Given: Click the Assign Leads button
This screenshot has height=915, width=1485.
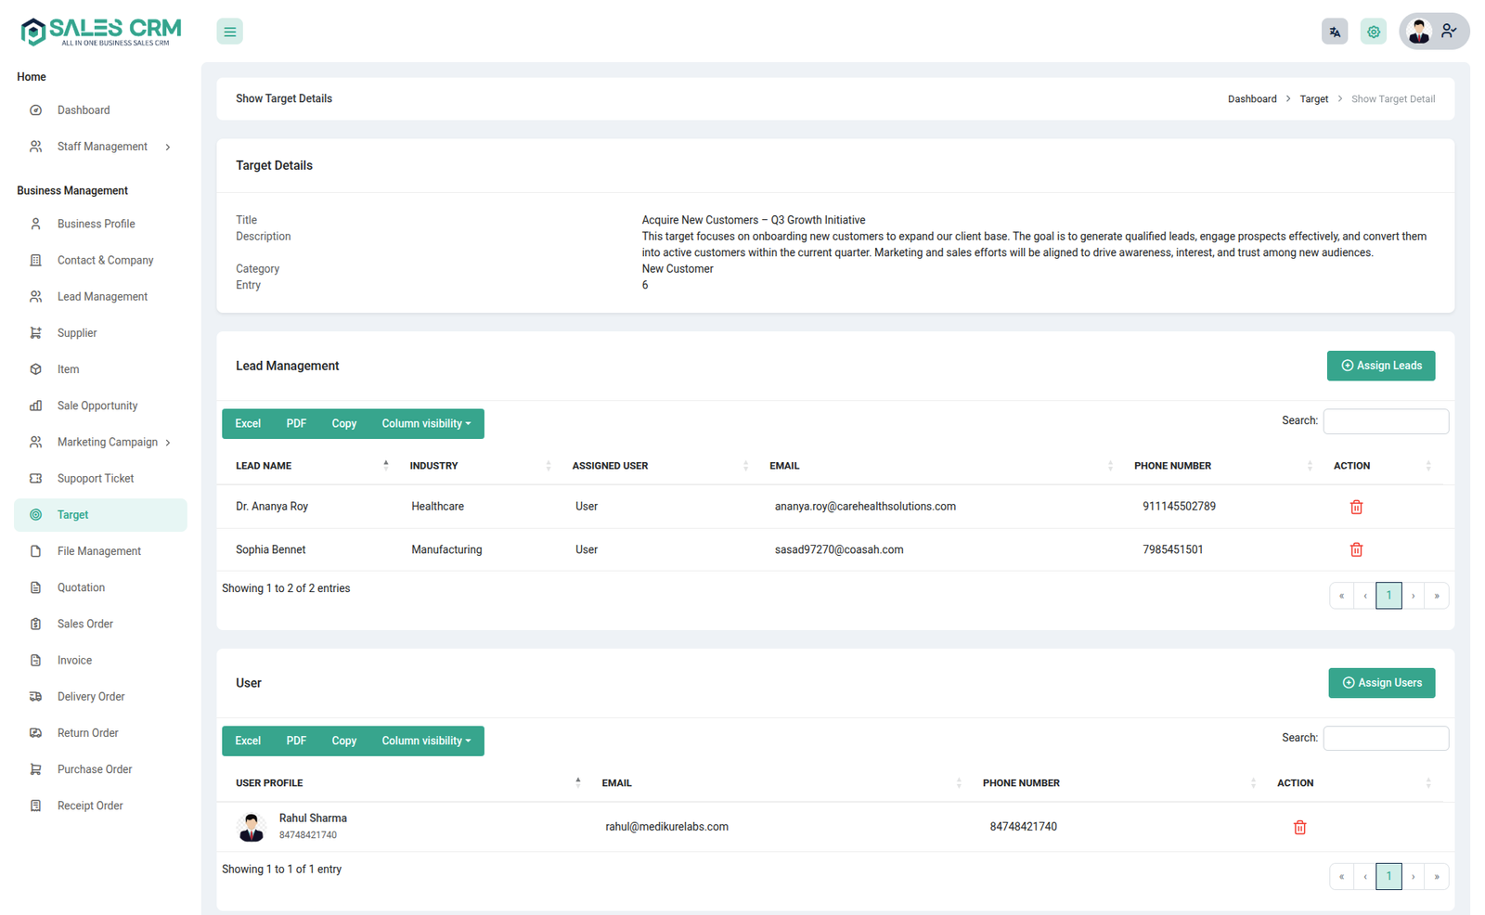Looking at the screenshot, I should (1380, 366).
